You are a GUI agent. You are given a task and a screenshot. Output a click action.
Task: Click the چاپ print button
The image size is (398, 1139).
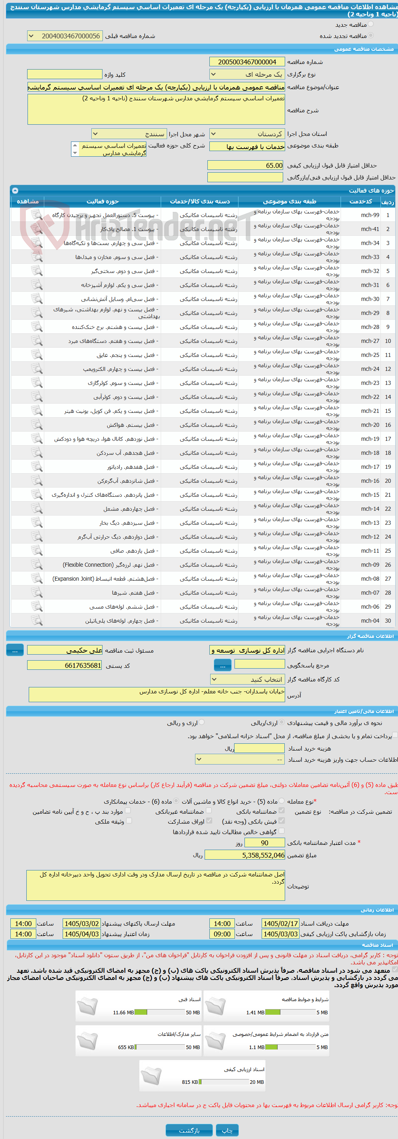(x=227, y=1131)
